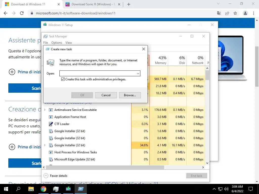259x194 pixels.
Task: Click the Task Manager horizontal scrollbar thumb
Action: click(105, 167)
